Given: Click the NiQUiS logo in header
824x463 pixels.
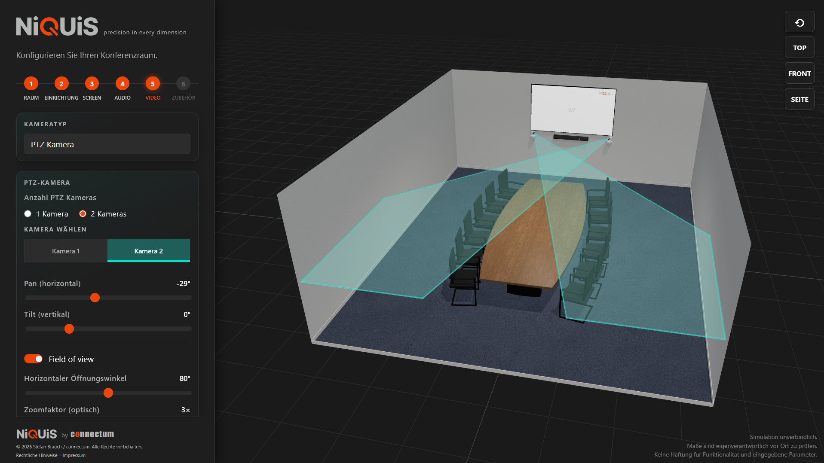Looking at the screenshot, I should (57, 26).
